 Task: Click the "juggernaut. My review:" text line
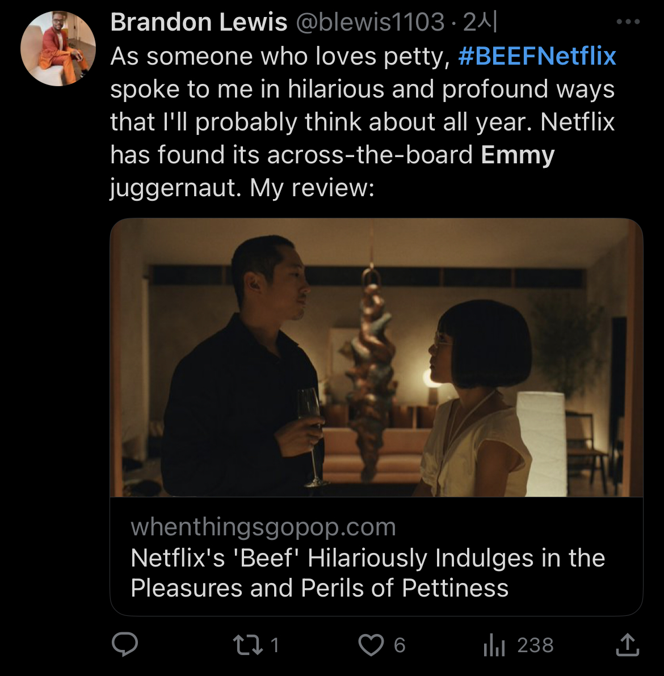242,187
